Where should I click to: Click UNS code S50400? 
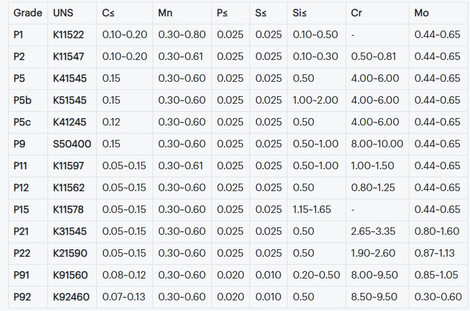click(72, 144)
